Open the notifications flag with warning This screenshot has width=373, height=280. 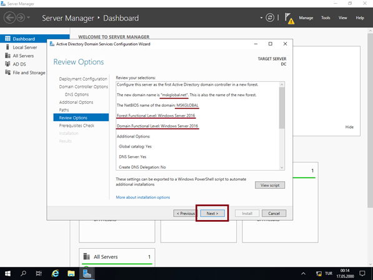point(289,18)
